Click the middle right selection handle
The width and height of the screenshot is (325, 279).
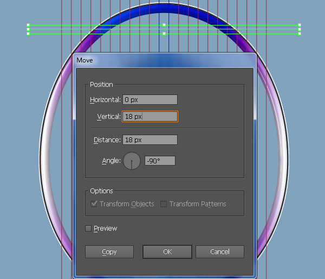[x=300, y=29]
